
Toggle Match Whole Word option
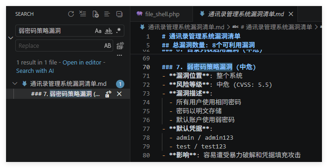[109, 31]
